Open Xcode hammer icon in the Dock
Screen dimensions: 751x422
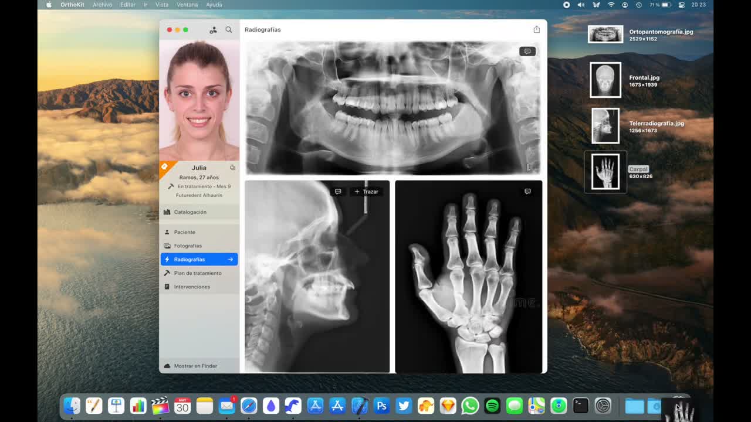(x=359, y=406)
